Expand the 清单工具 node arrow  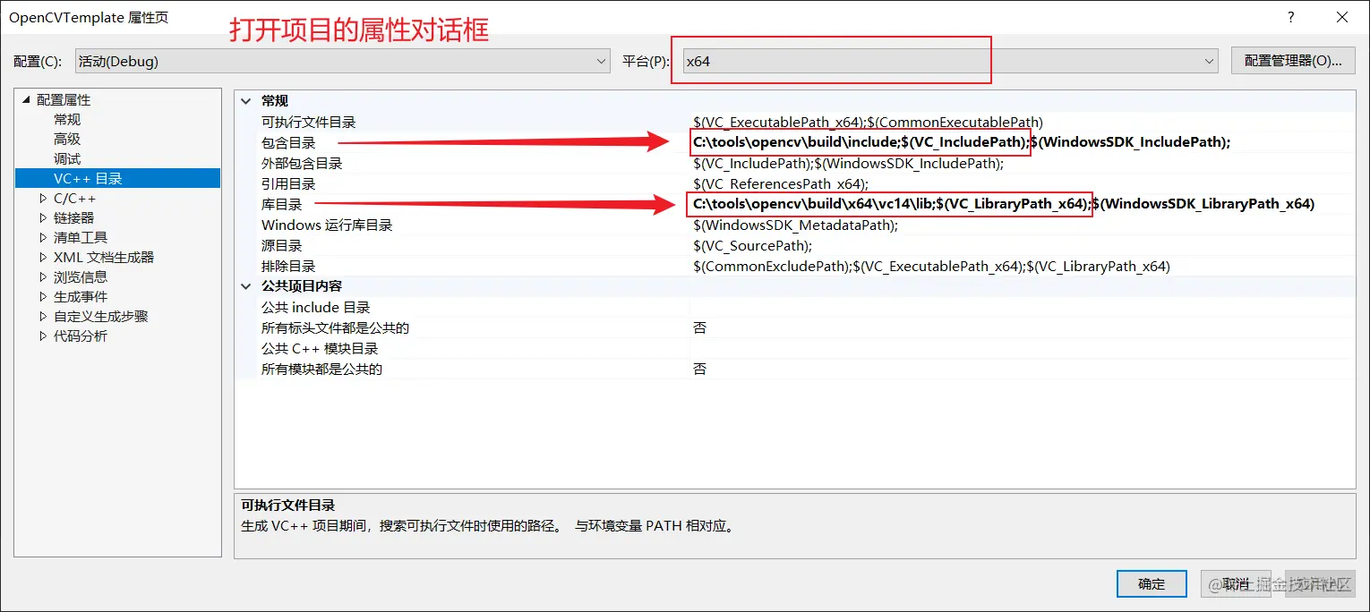[43, 237]
